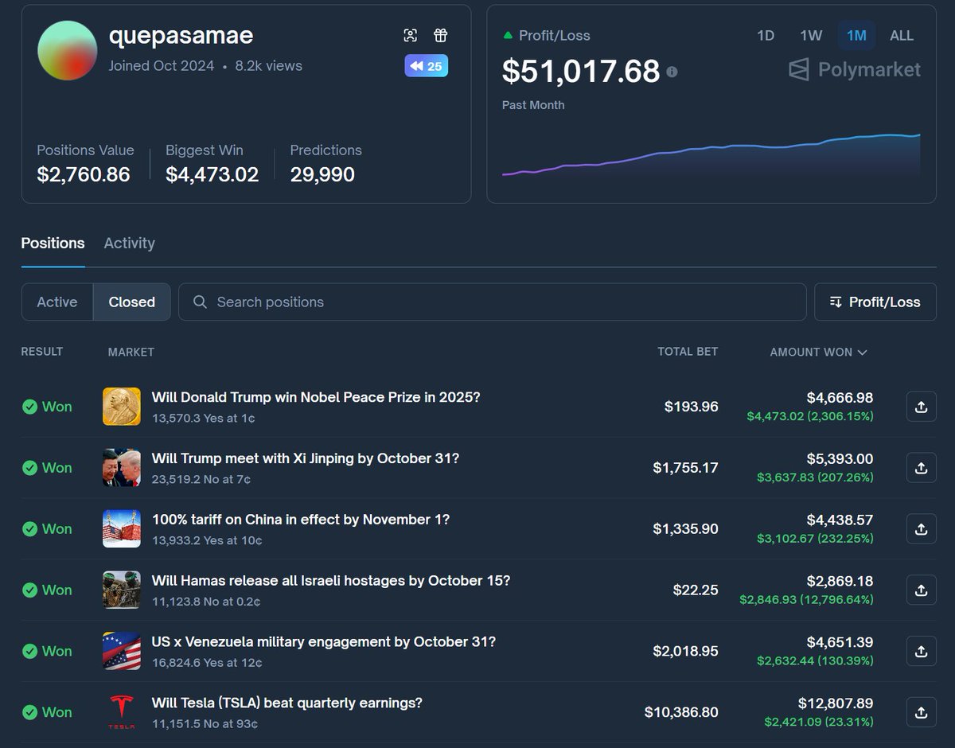This screenshot has height=748, width=955.
Task: Open the Tesla logo market thumbnail
Action: point(122,712)
